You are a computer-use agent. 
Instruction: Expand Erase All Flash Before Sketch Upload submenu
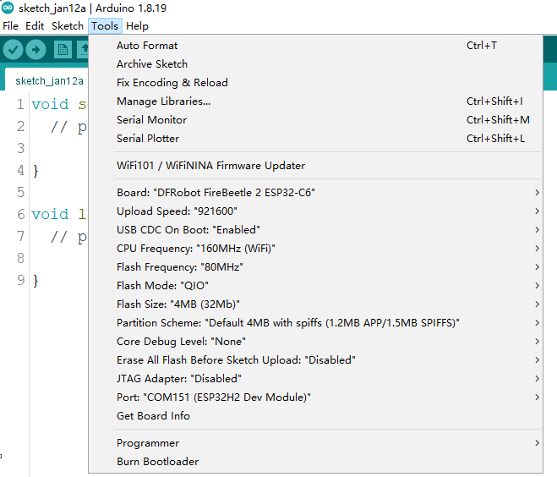click(315, 360)
